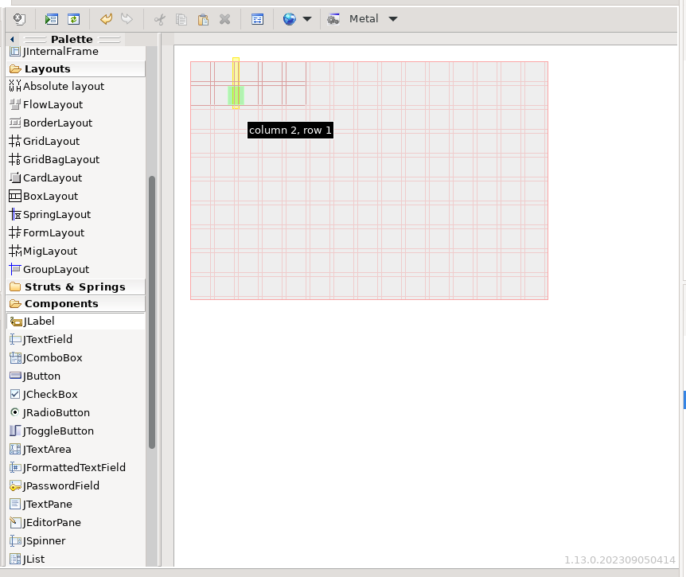Click the globe Externalize strings icon

(x=289, y=19)
